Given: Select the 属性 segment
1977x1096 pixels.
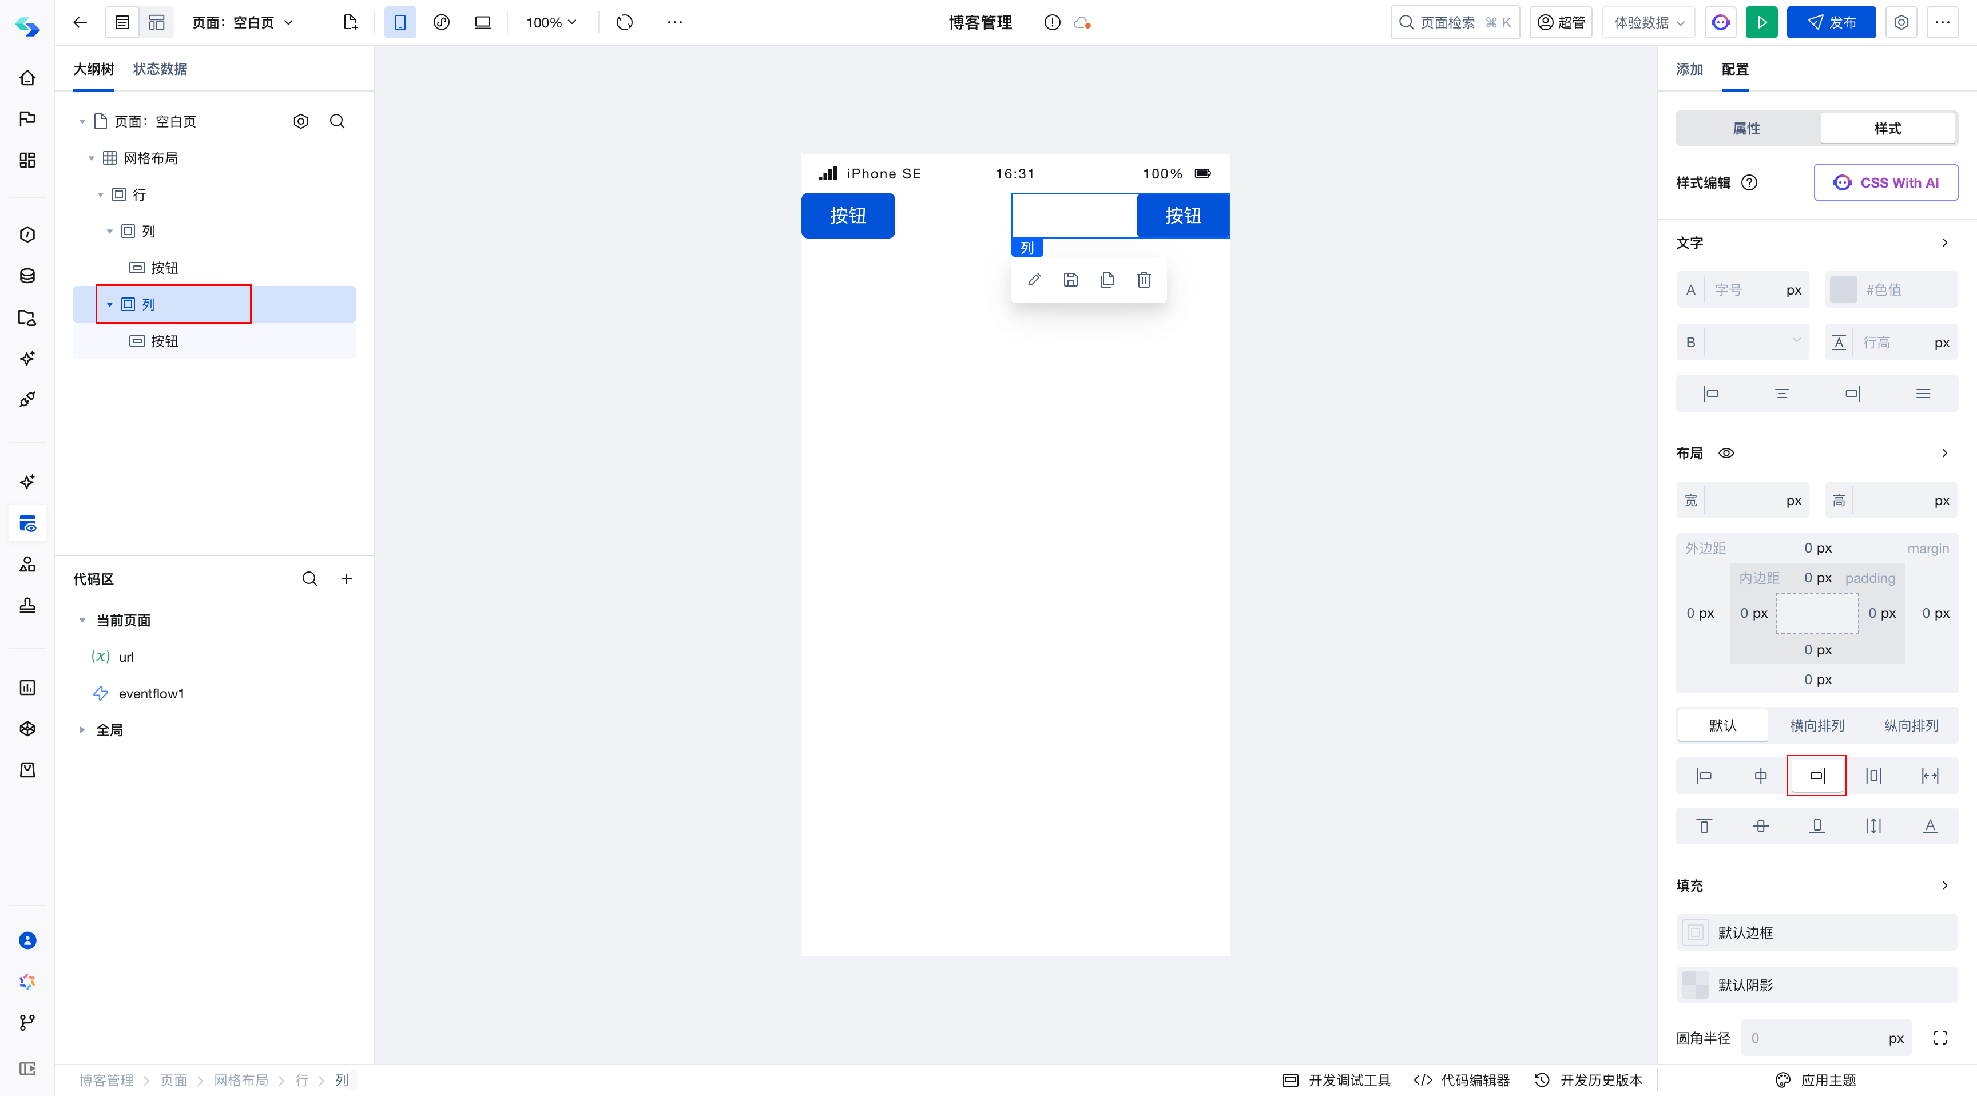Looking at the screenshot, I should point(1747,128).
